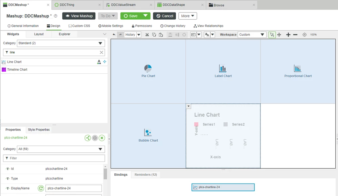Click the A text icon on Line Chart row

(x=99, y=62)
